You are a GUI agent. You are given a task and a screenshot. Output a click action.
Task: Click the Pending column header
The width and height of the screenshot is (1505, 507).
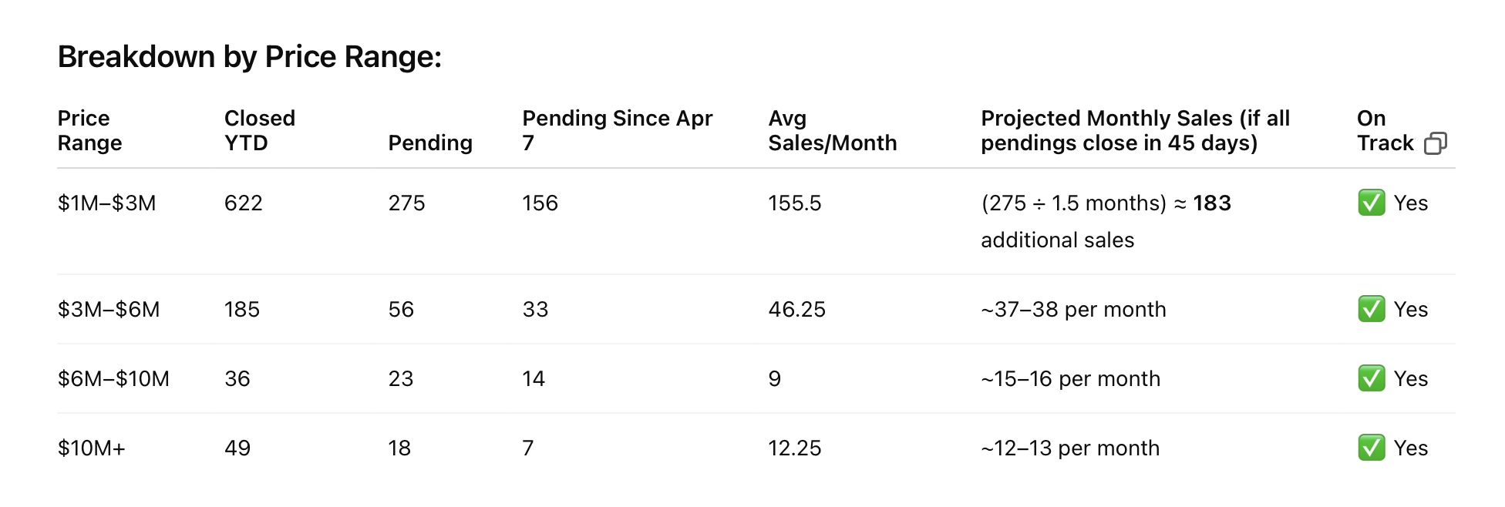tap(430, 143)
